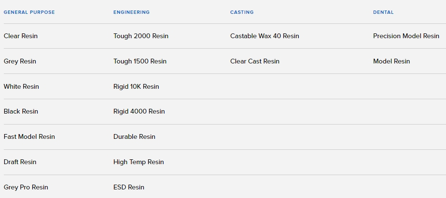Click the Casting category heading
The width and height of the screenshot is (446, 198).
[x=242, y=12]
